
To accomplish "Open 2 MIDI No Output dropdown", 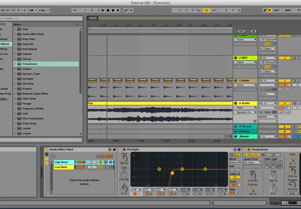I will (x=268, y=71).
